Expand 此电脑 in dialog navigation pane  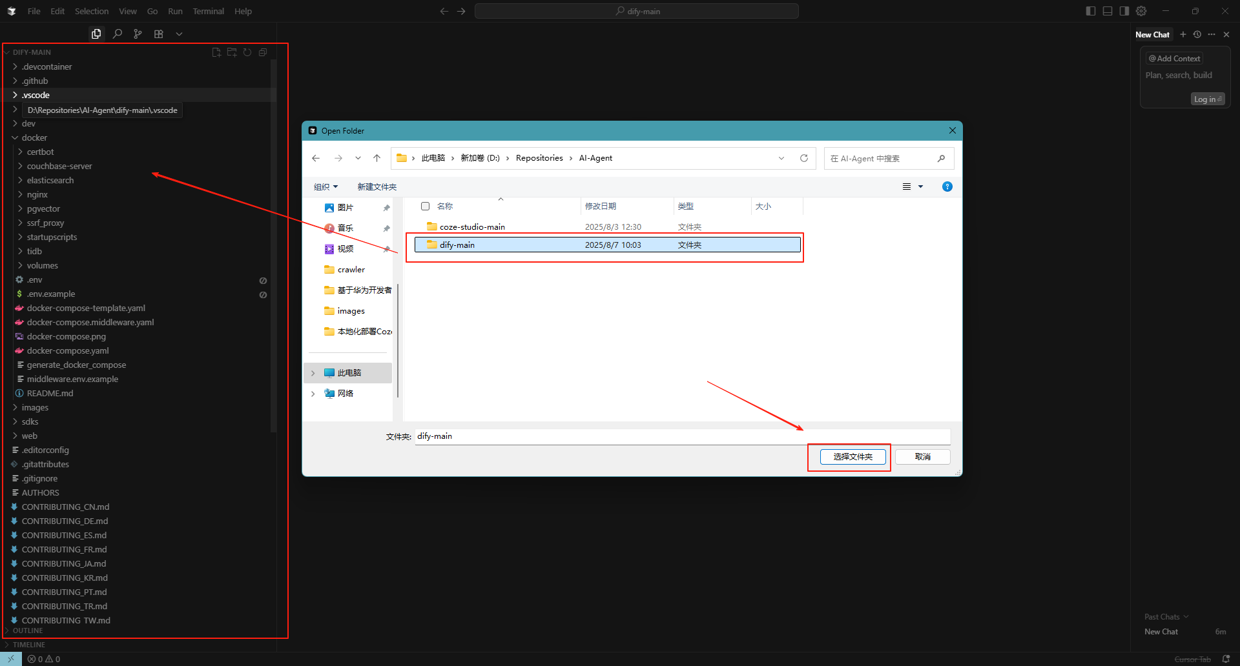click(x=313, y=373)
